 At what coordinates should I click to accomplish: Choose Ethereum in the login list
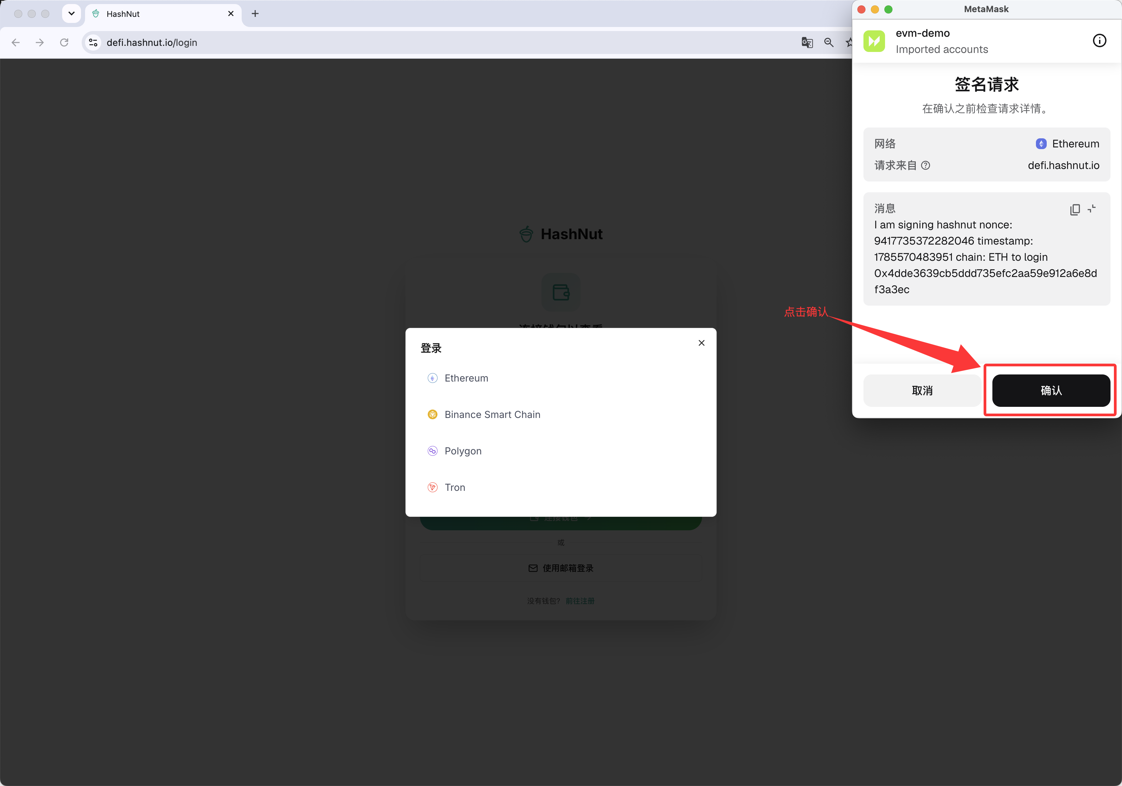(561, 378)
